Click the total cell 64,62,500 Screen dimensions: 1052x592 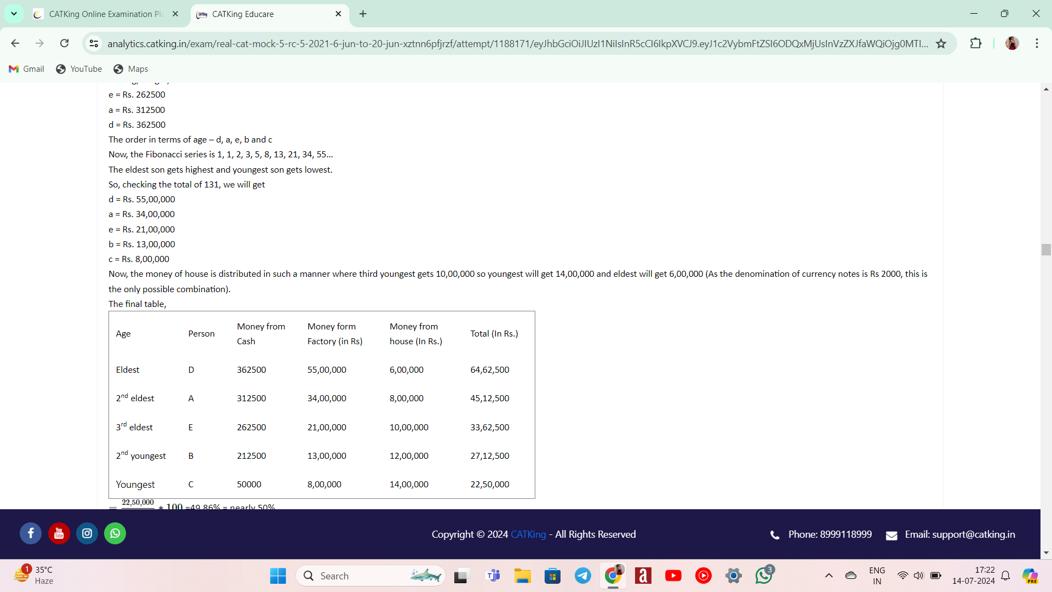point(490,370)
